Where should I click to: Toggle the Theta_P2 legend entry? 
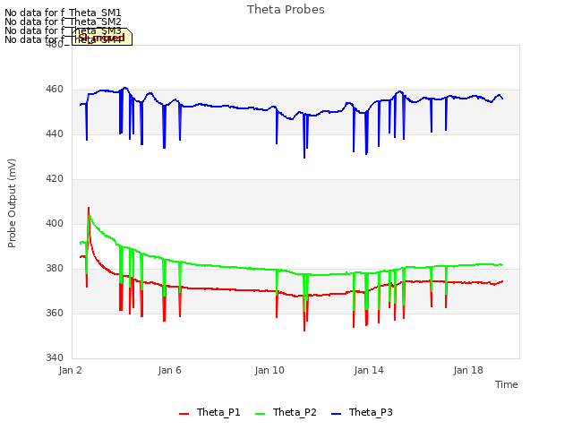coord(286,412)
